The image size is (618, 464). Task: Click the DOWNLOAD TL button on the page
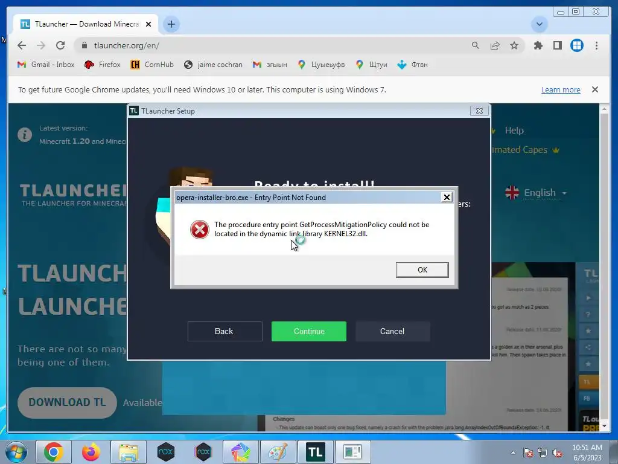pos(67,402)
